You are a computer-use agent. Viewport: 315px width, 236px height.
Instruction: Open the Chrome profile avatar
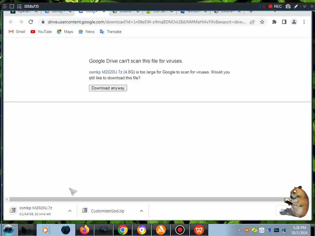coord(294,22)
